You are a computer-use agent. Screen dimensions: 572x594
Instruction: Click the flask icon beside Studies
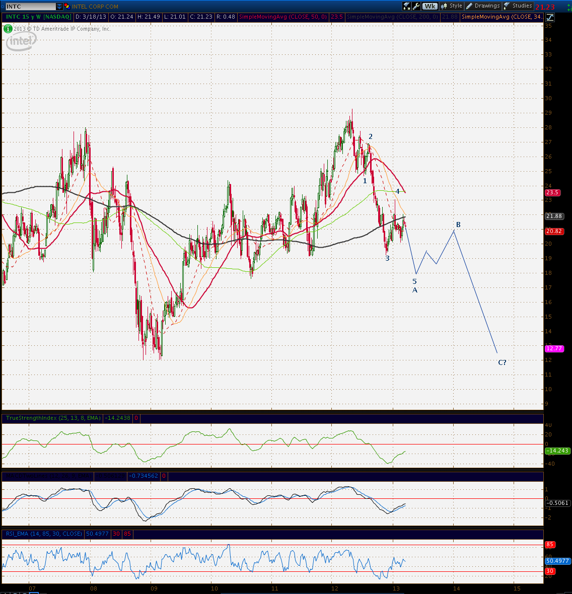(507, 6)
